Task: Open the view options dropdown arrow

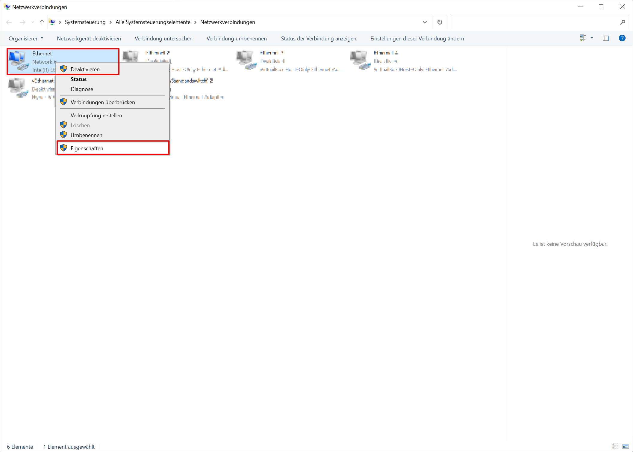Action: (x=592, y=38)
